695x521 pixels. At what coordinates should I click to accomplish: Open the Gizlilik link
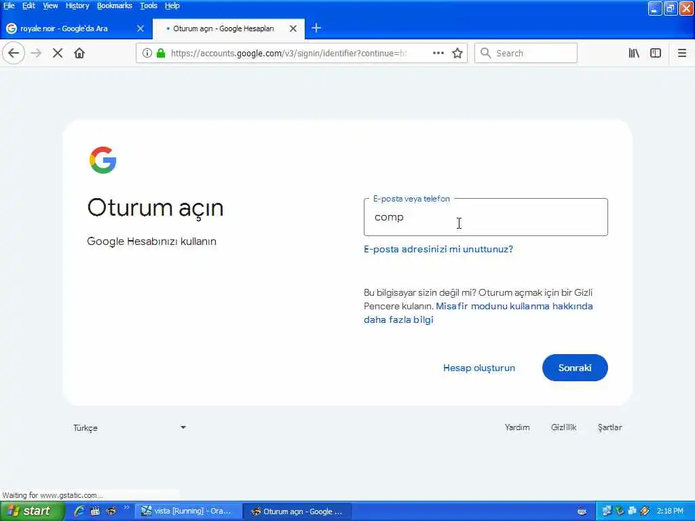coord(564,427)
